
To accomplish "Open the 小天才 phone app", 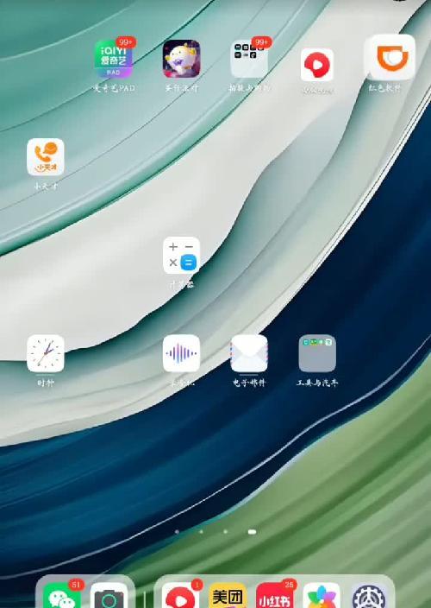I will (x=46, y=157).
